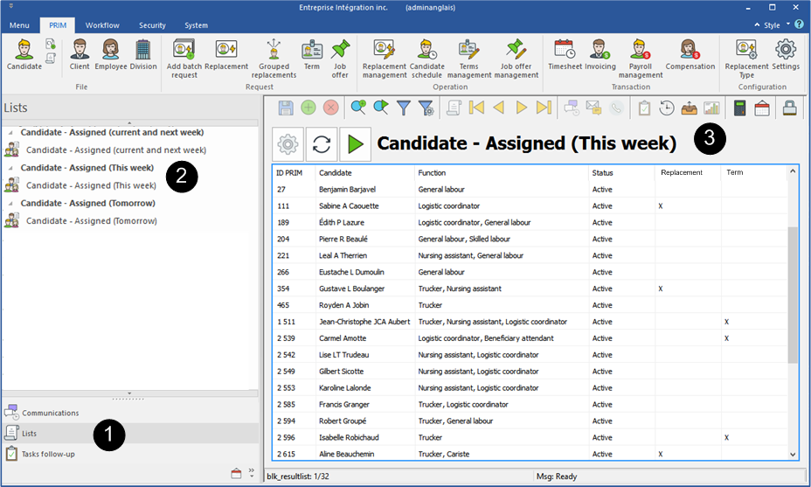811x487 pixels.
Task: Open Replacement Type configuration
Action: coord(746,59)
